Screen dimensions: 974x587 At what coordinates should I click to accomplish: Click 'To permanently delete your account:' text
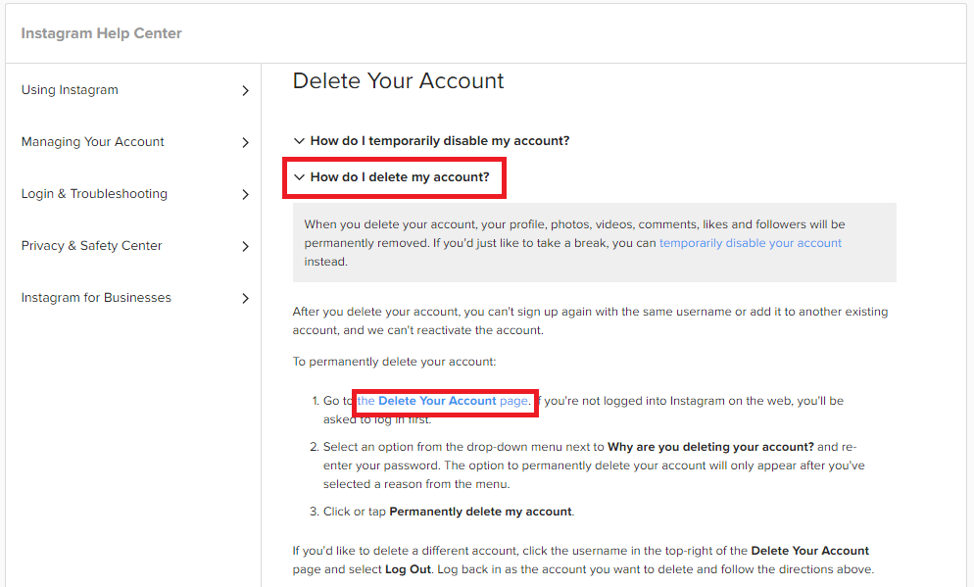395,362
